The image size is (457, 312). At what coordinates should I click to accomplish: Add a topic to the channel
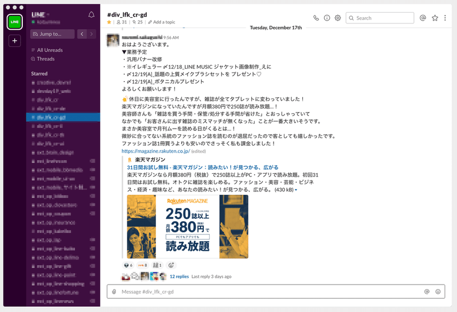point(162,22)
